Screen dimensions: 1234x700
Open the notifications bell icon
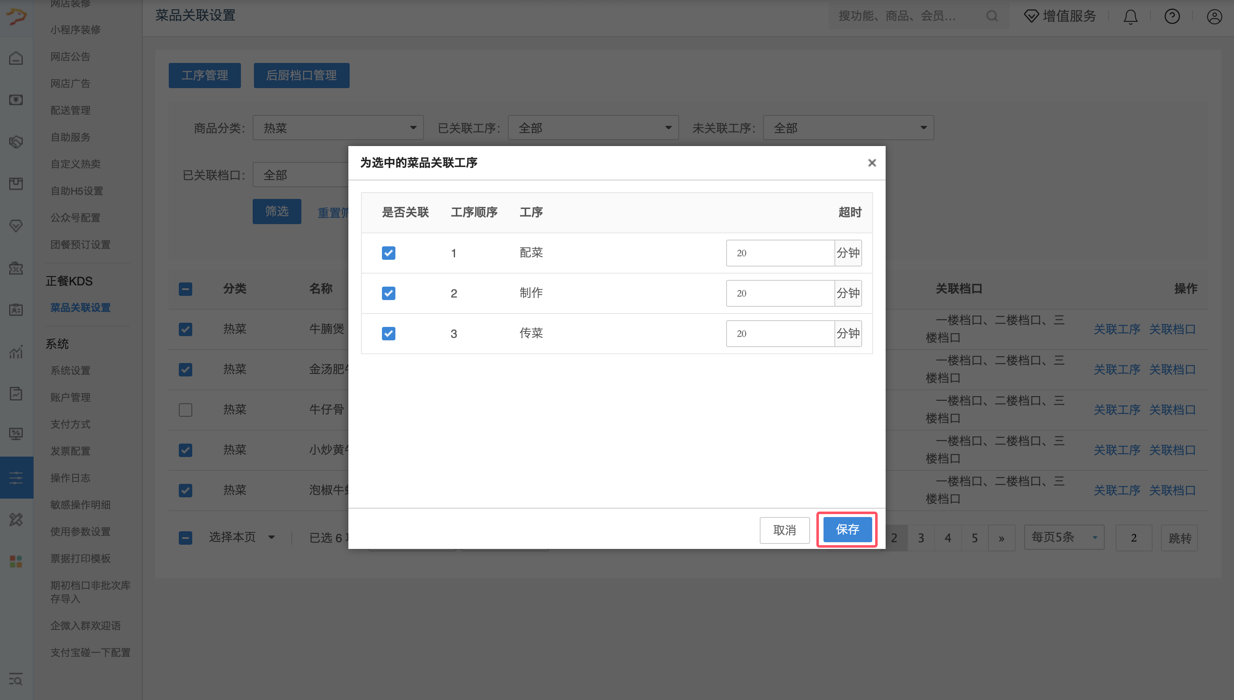tap(1130, 16)
